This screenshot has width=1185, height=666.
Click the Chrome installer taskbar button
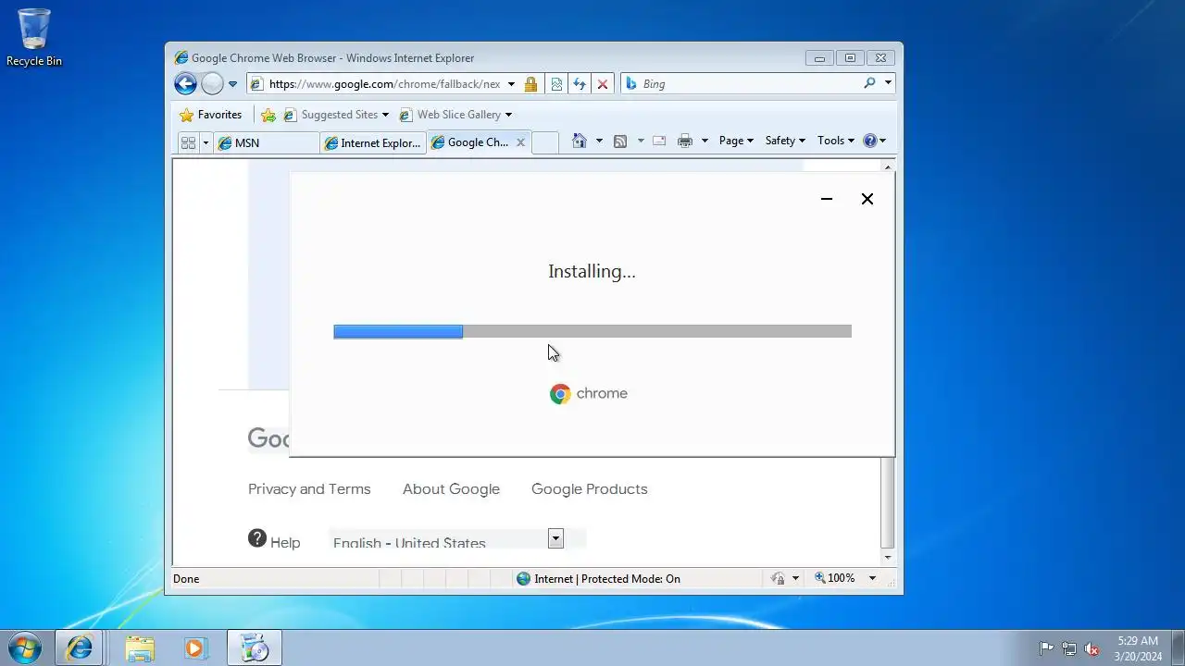254,648
